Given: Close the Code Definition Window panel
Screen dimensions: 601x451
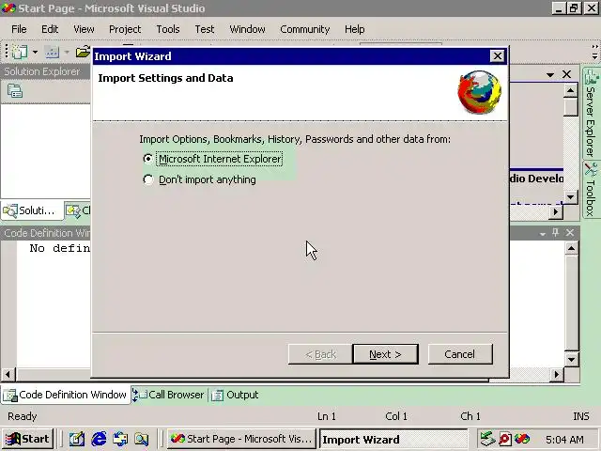Looking at the screenshot, I should 570,232.
